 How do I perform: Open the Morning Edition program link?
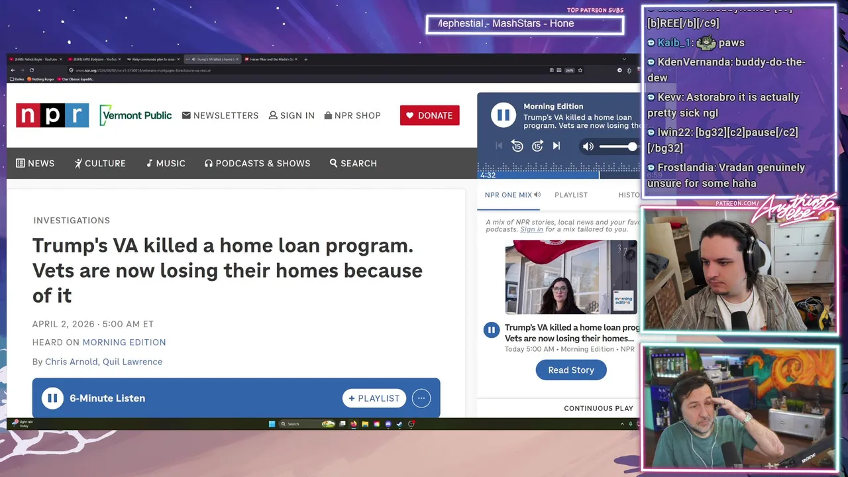click(124, 343)
